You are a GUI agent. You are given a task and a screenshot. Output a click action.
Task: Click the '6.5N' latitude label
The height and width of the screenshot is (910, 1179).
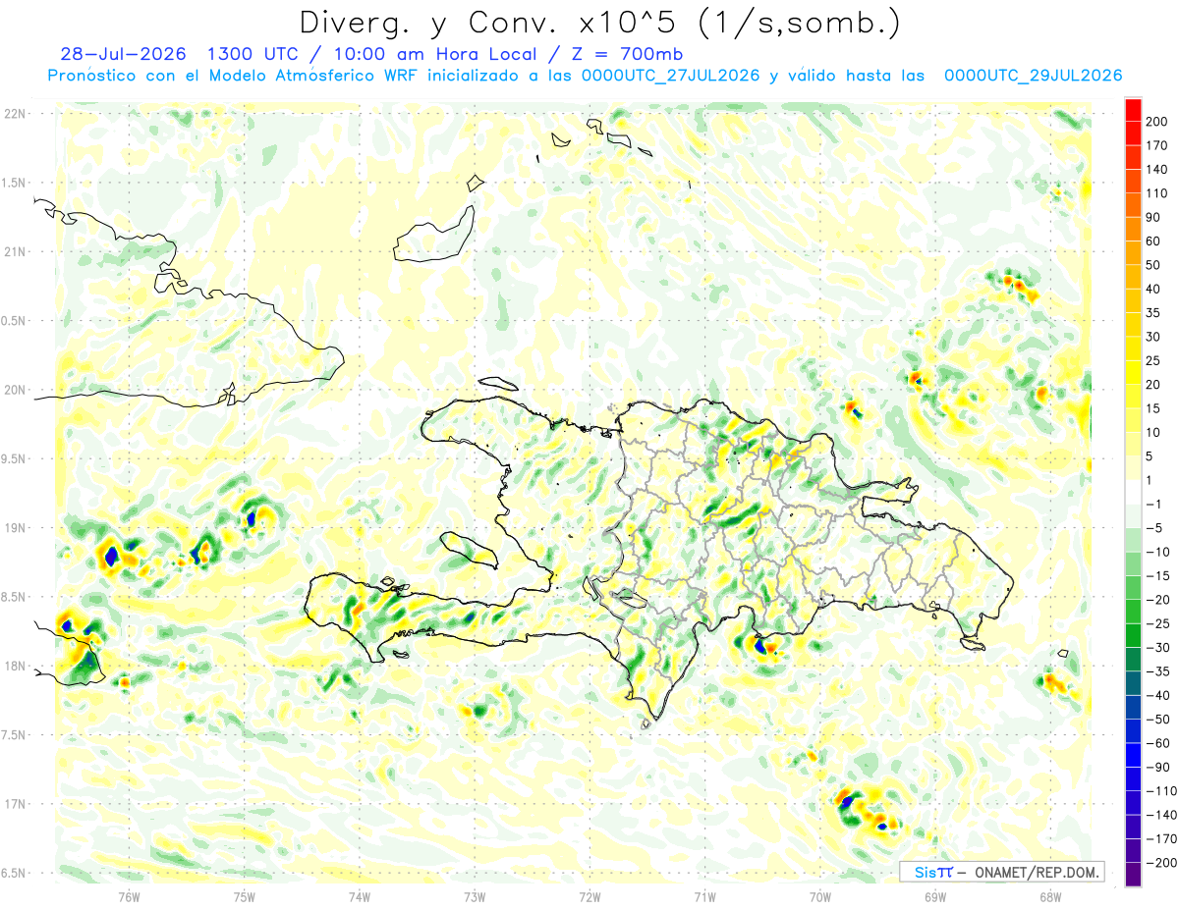pyautogui.click(x=14, y=873)
